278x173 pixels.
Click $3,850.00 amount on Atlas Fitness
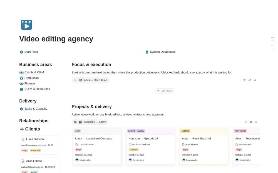[x=50, y=167]
